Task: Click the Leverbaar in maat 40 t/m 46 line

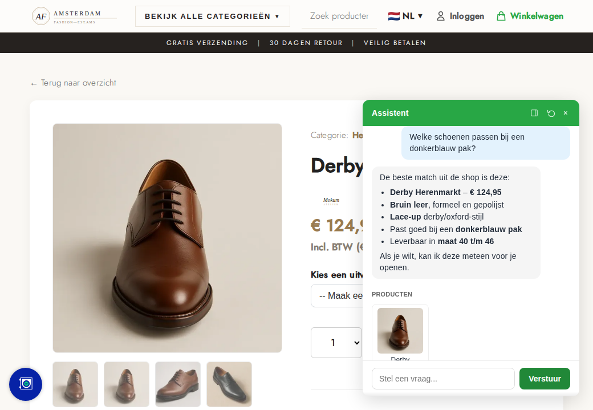Action: pos(442,241)
